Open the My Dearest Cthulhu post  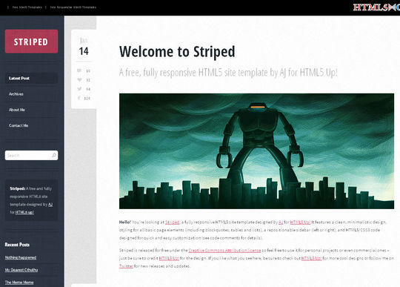tap(21, 270)
